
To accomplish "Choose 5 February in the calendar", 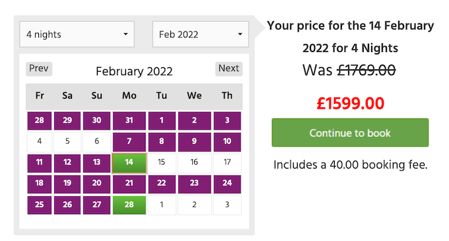I will pyautogui.click(x=67, y=142).
